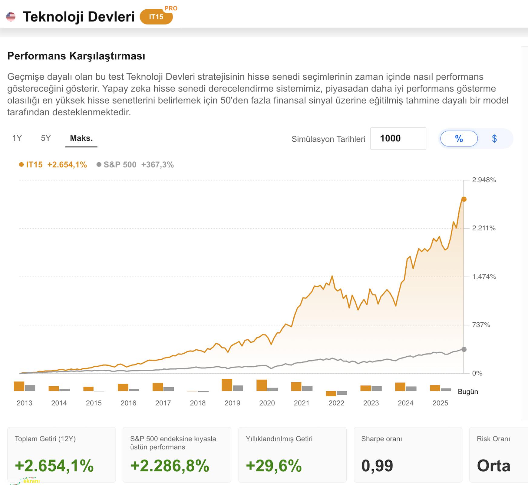Switch to dollar view toggle
528x485 pixels.
(x=494, y=139)
